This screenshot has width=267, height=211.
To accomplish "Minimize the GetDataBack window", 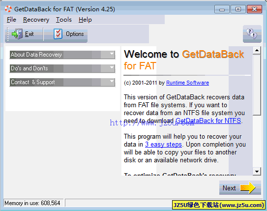I will click(x=222, y=9).
